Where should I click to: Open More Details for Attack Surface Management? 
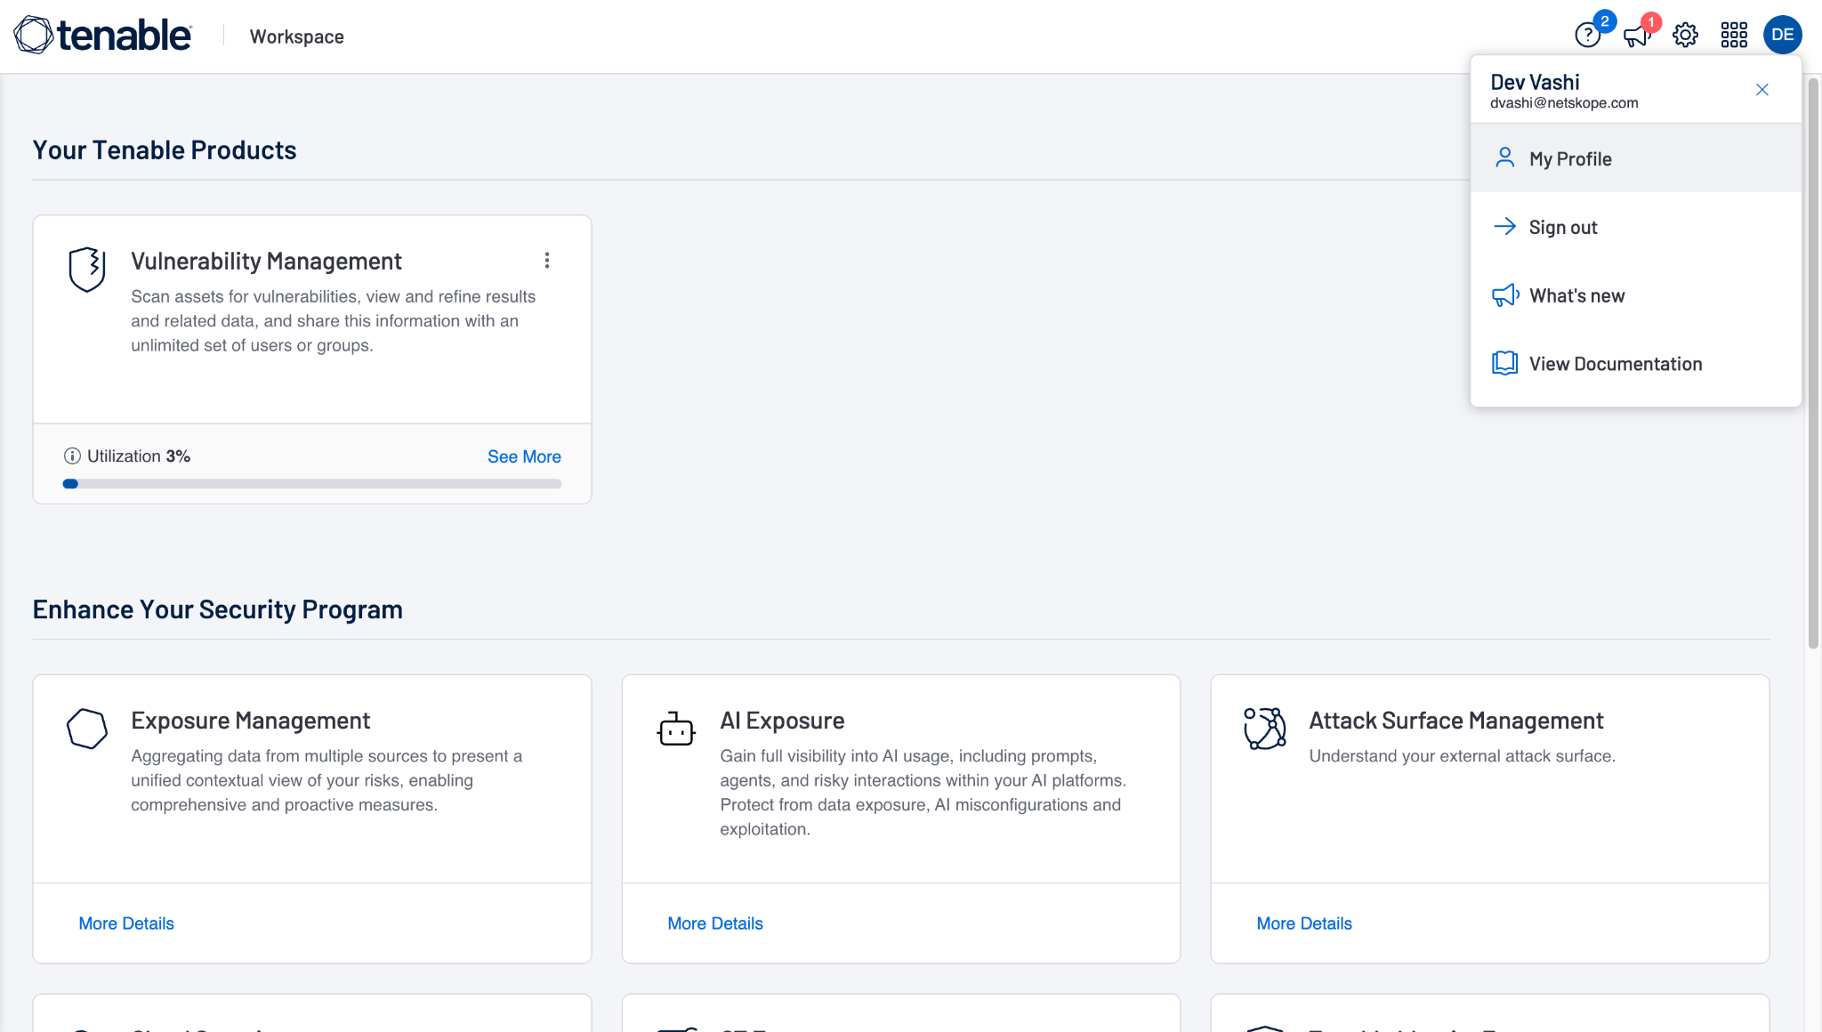(1304, 923)
